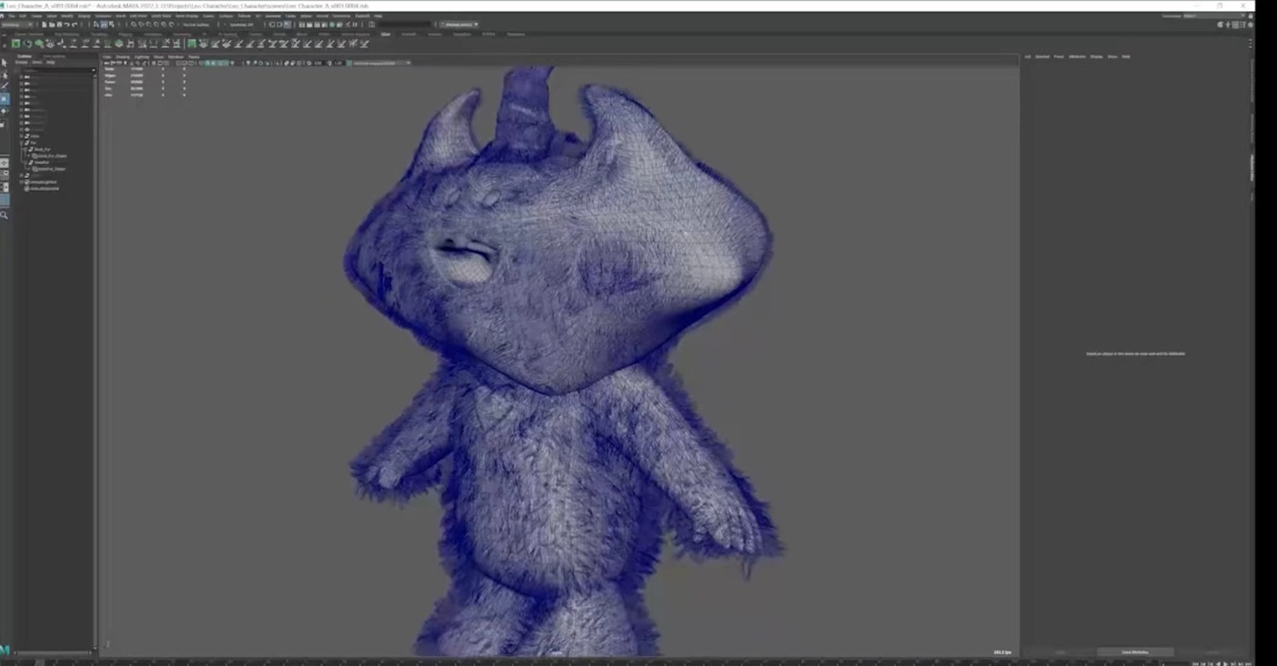This screenshot has height=666, width=1277.
Task: Open the viewport color space dropdown
Action: [x=380, y=63]
